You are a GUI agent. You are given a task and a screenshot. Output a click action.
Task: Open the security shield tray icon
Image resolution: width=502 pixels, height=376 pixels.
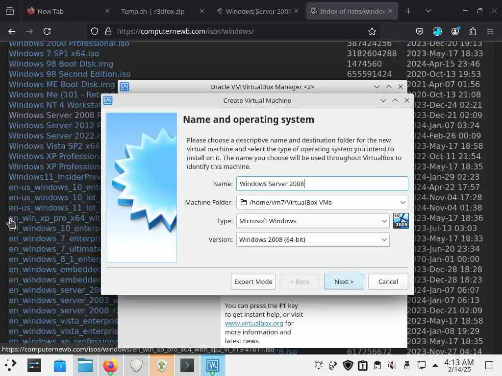tap(348, 365)
